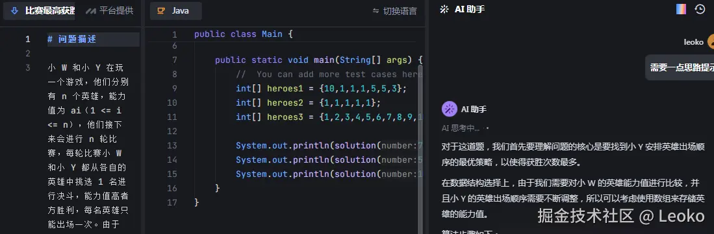714x234 pixels.
Task: Click the coffee cup icon on Java tab
Action: (x=160, y=10)
